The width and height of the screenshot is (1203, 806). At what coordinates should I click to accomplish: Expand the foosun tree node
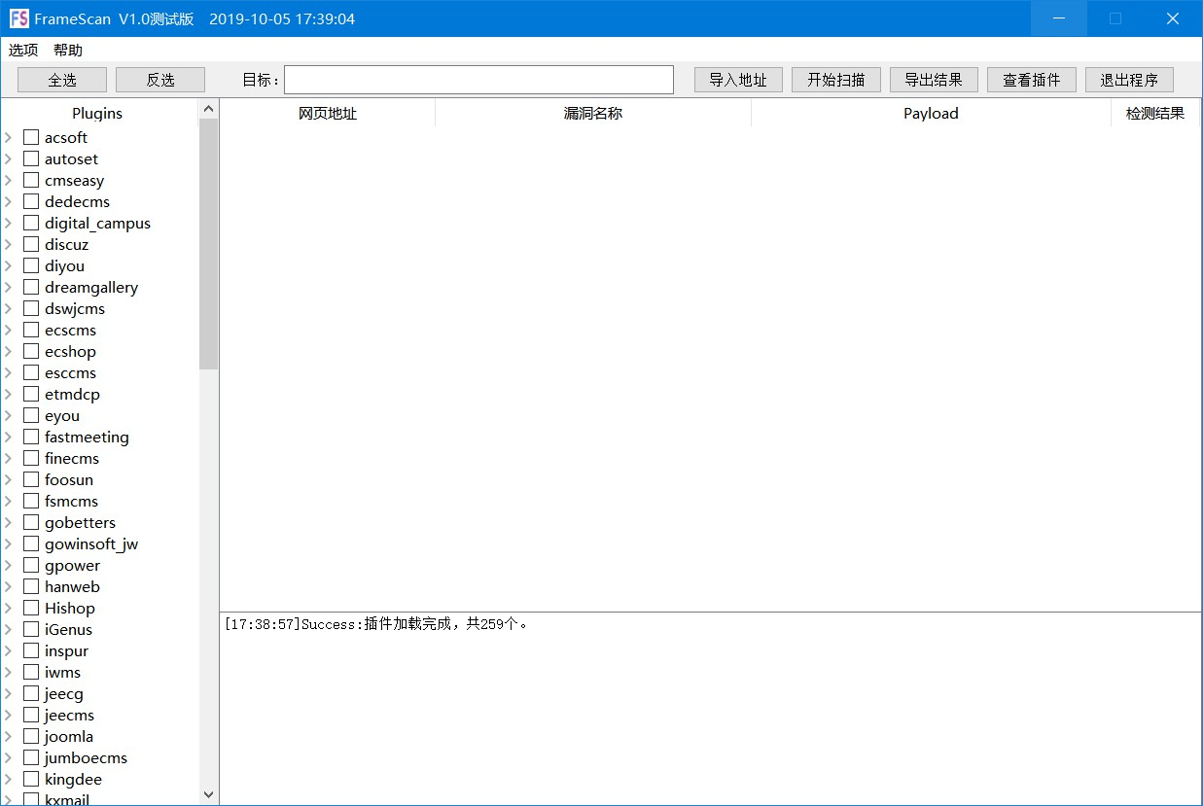(9, 479)
